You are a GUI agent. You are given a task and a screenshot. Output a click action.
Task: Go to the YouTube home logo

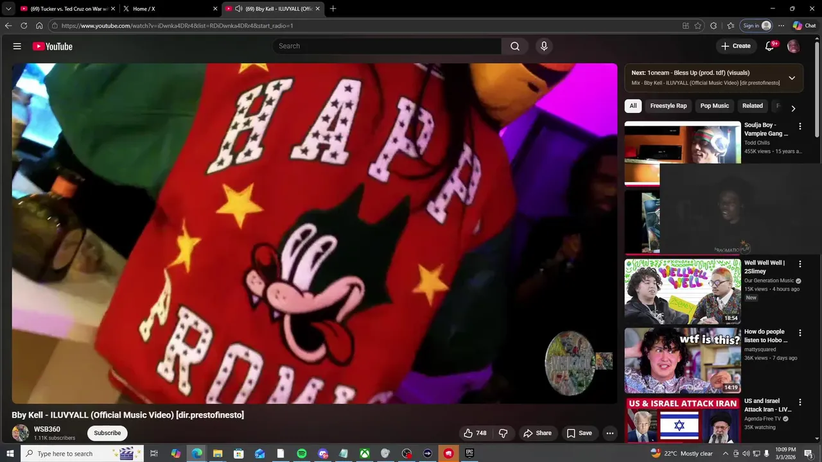(x=52, y=46)
